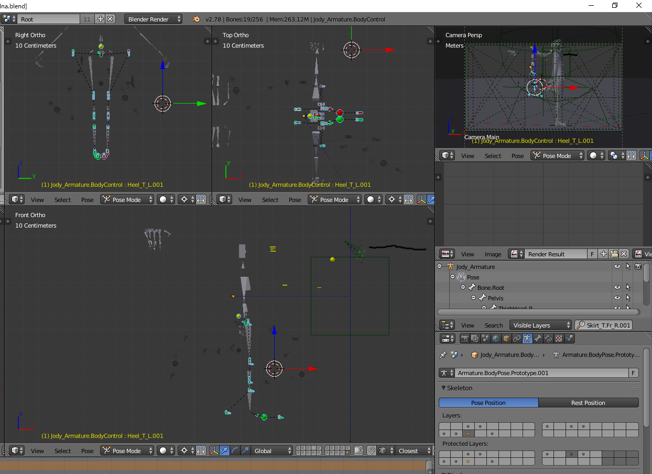The width and height of the screenshot is (652, 474).
Task: Toggle the highlighted orange-dot armature layer
Action: pyautogui.click(x=468, y=434)
